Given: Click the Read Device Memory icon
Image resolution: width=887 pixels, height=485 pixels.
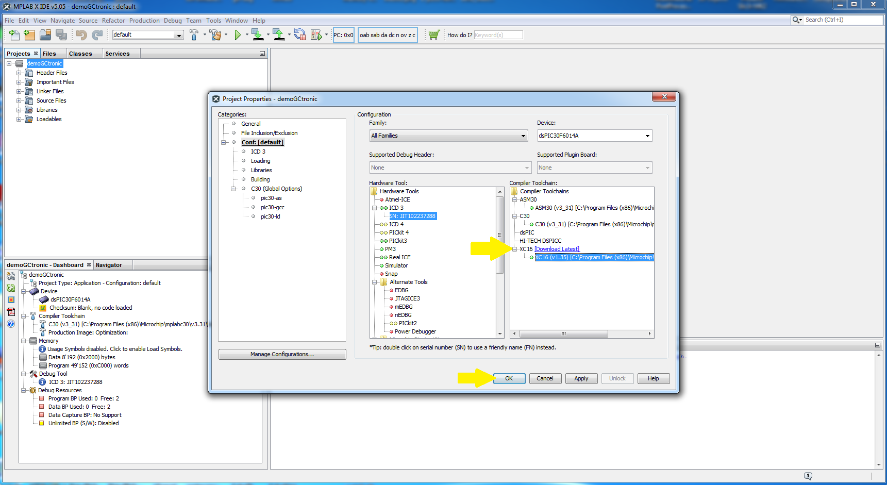Looking at the screenshot, I should (x=278, y=35).
